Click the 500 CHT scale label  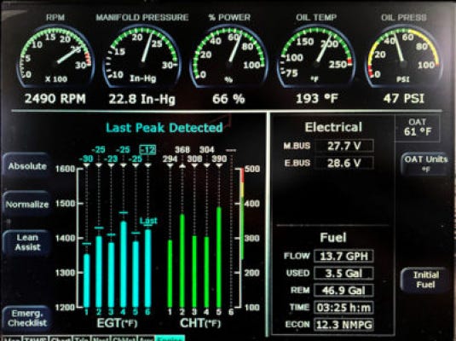click(x=251, y=169)
